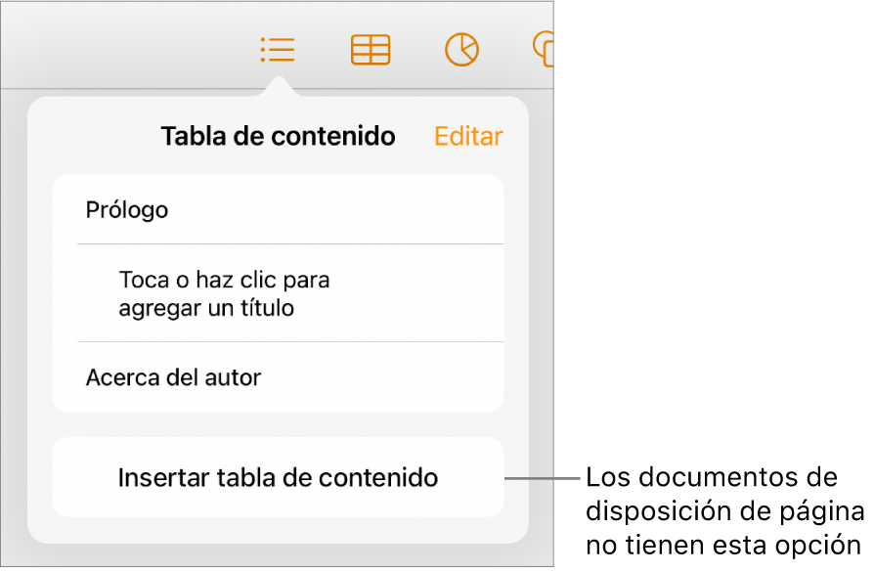Jump to Acerca del autor
The height and width of the screenshot is (572, 874).
click(279, 377)
